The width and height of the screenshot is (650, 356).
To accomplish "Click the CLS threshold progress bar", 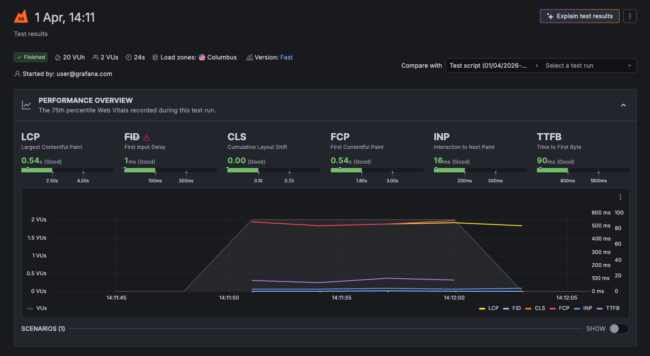I will click(274, 170).
